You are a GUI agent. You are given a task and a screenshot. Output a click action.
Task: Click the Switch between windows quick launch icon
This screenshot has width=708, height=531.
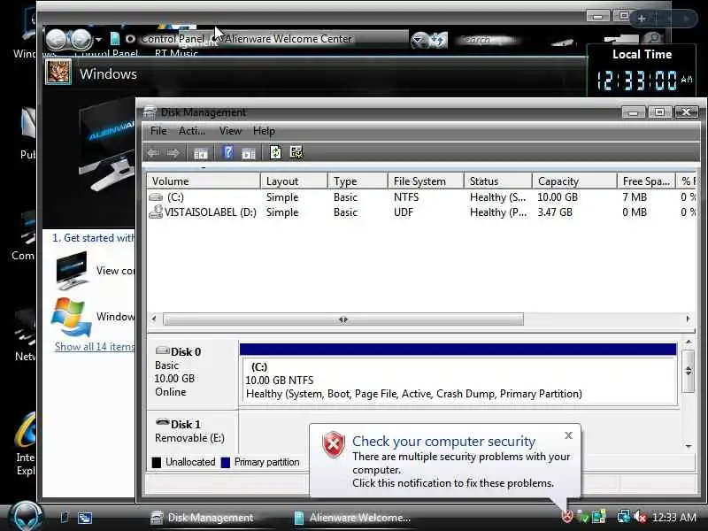(85, 518)
